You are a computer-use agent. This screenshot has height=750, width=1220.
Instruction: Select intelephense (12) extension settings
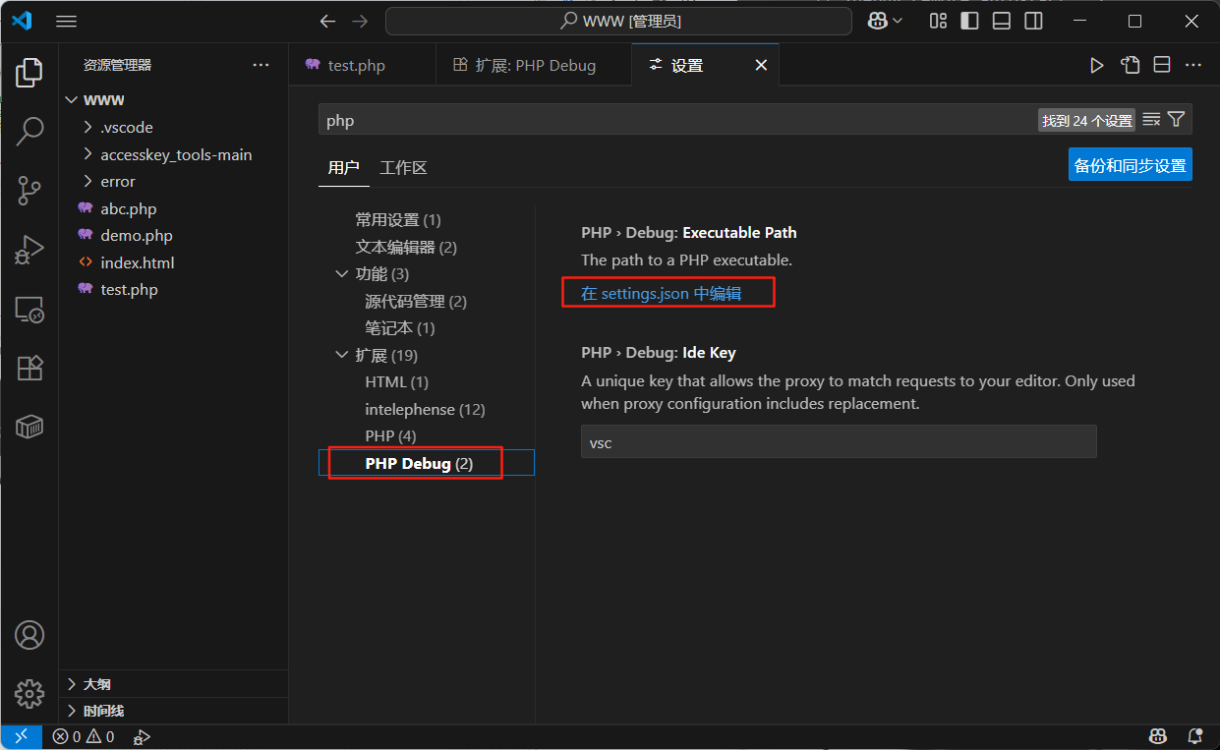pyautogui.click(x=425, y=409)
